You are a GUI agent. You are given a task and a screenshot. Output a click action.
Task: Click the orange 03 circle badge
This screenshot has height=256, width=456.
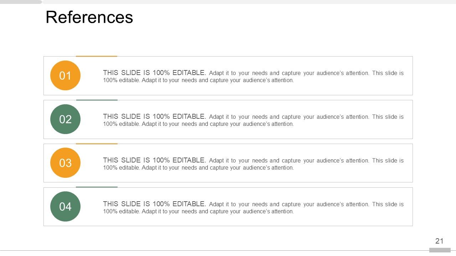65,163
